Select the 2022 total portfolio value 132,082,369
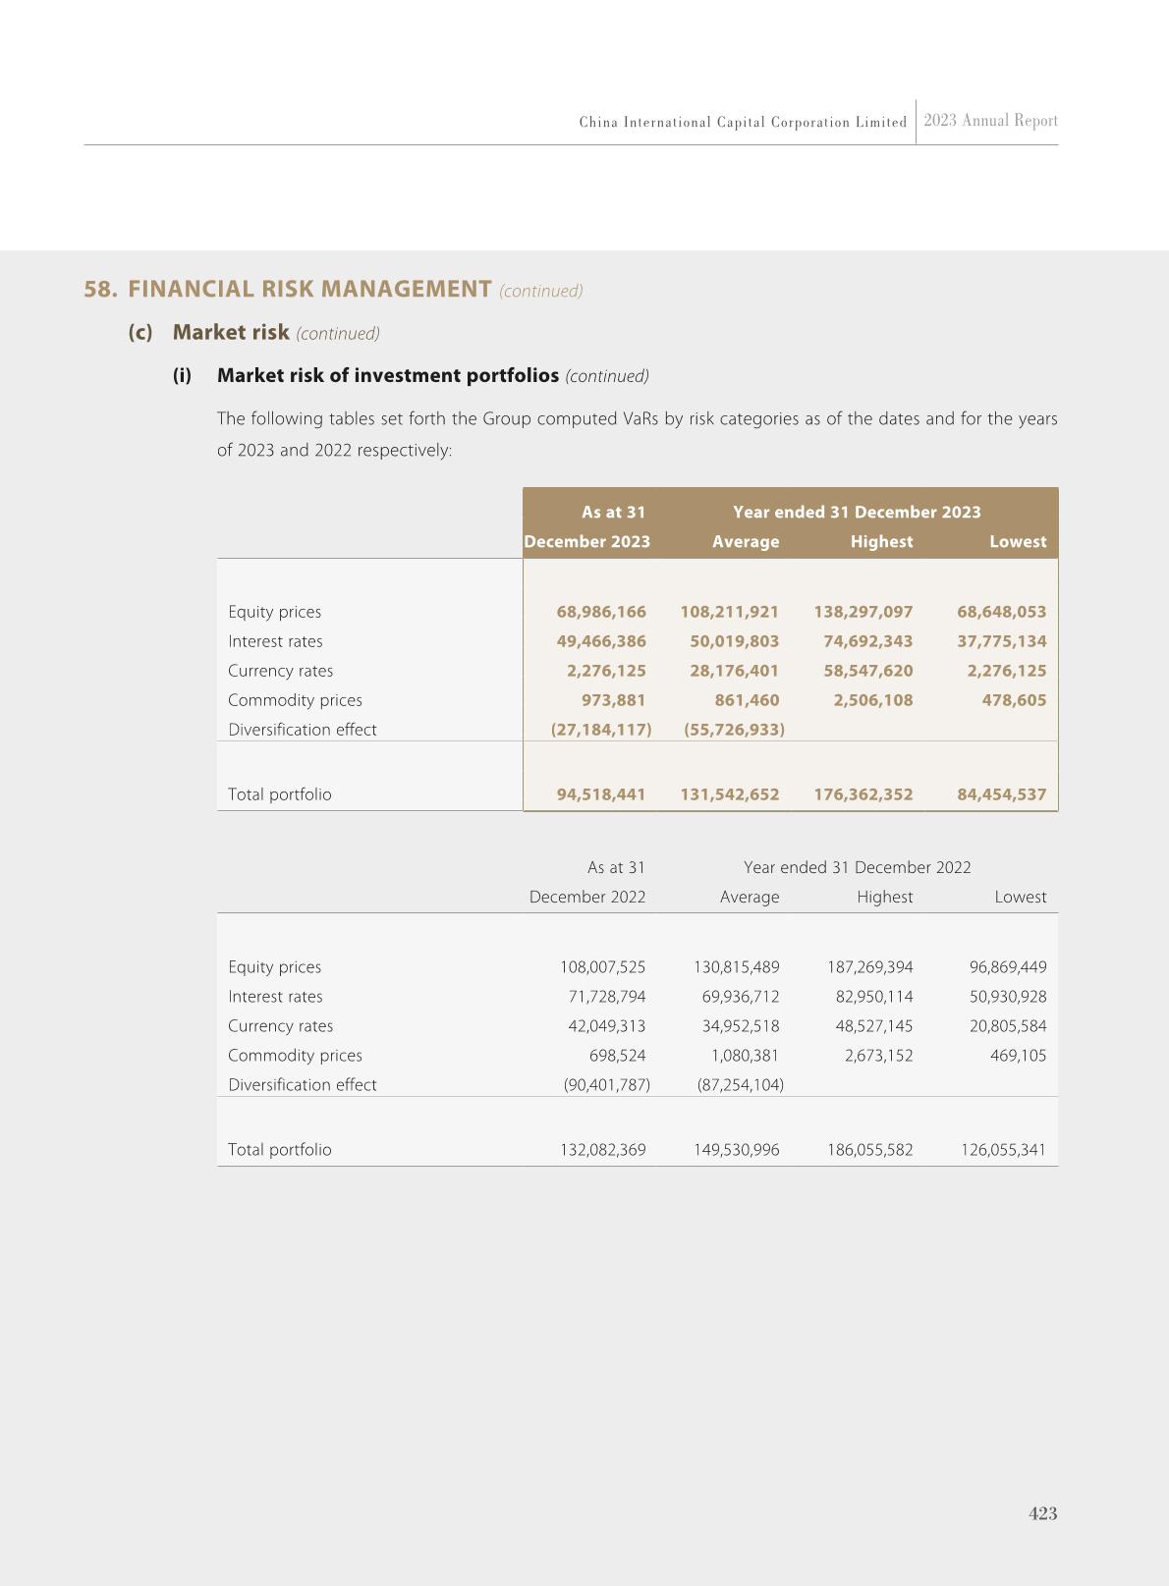Screen dimensions: 1169x1586 click(602, 1150)
